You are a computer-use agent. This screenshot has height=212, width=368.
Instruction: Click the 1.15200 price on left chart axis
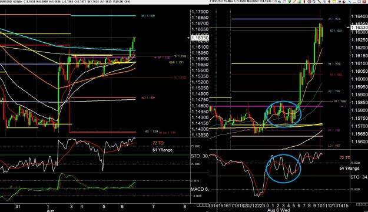click(x=200, y=82)
